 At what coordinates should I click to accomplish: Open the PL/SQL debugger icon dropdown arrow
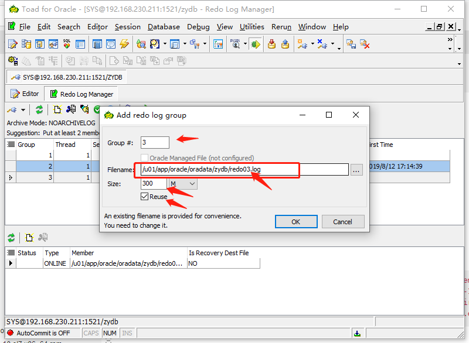coord(245,44)
